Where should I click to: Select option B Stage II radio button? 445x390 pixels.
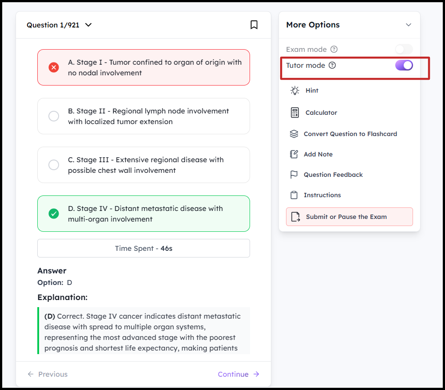coord(54,116)
